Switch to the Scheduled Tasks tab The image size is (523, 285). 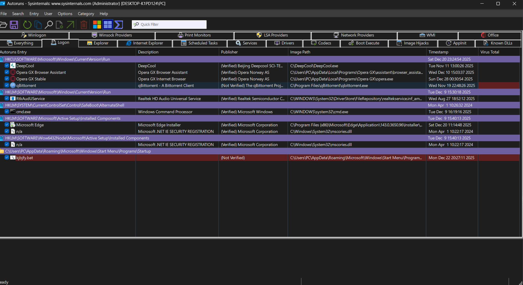click(200, 43)
